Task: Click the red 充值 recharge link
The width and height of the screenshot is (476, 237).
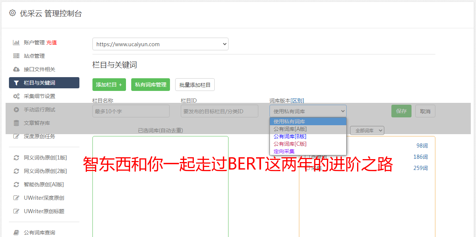Action: click(x=51, y=42)
